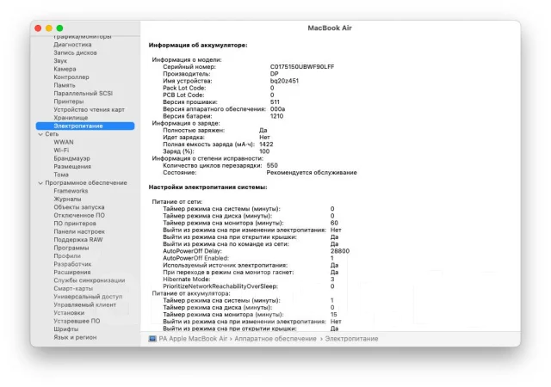Click device name value bq20z451
Image resolution: width=551 pixels, height=387 pixels.
(284, 81)
